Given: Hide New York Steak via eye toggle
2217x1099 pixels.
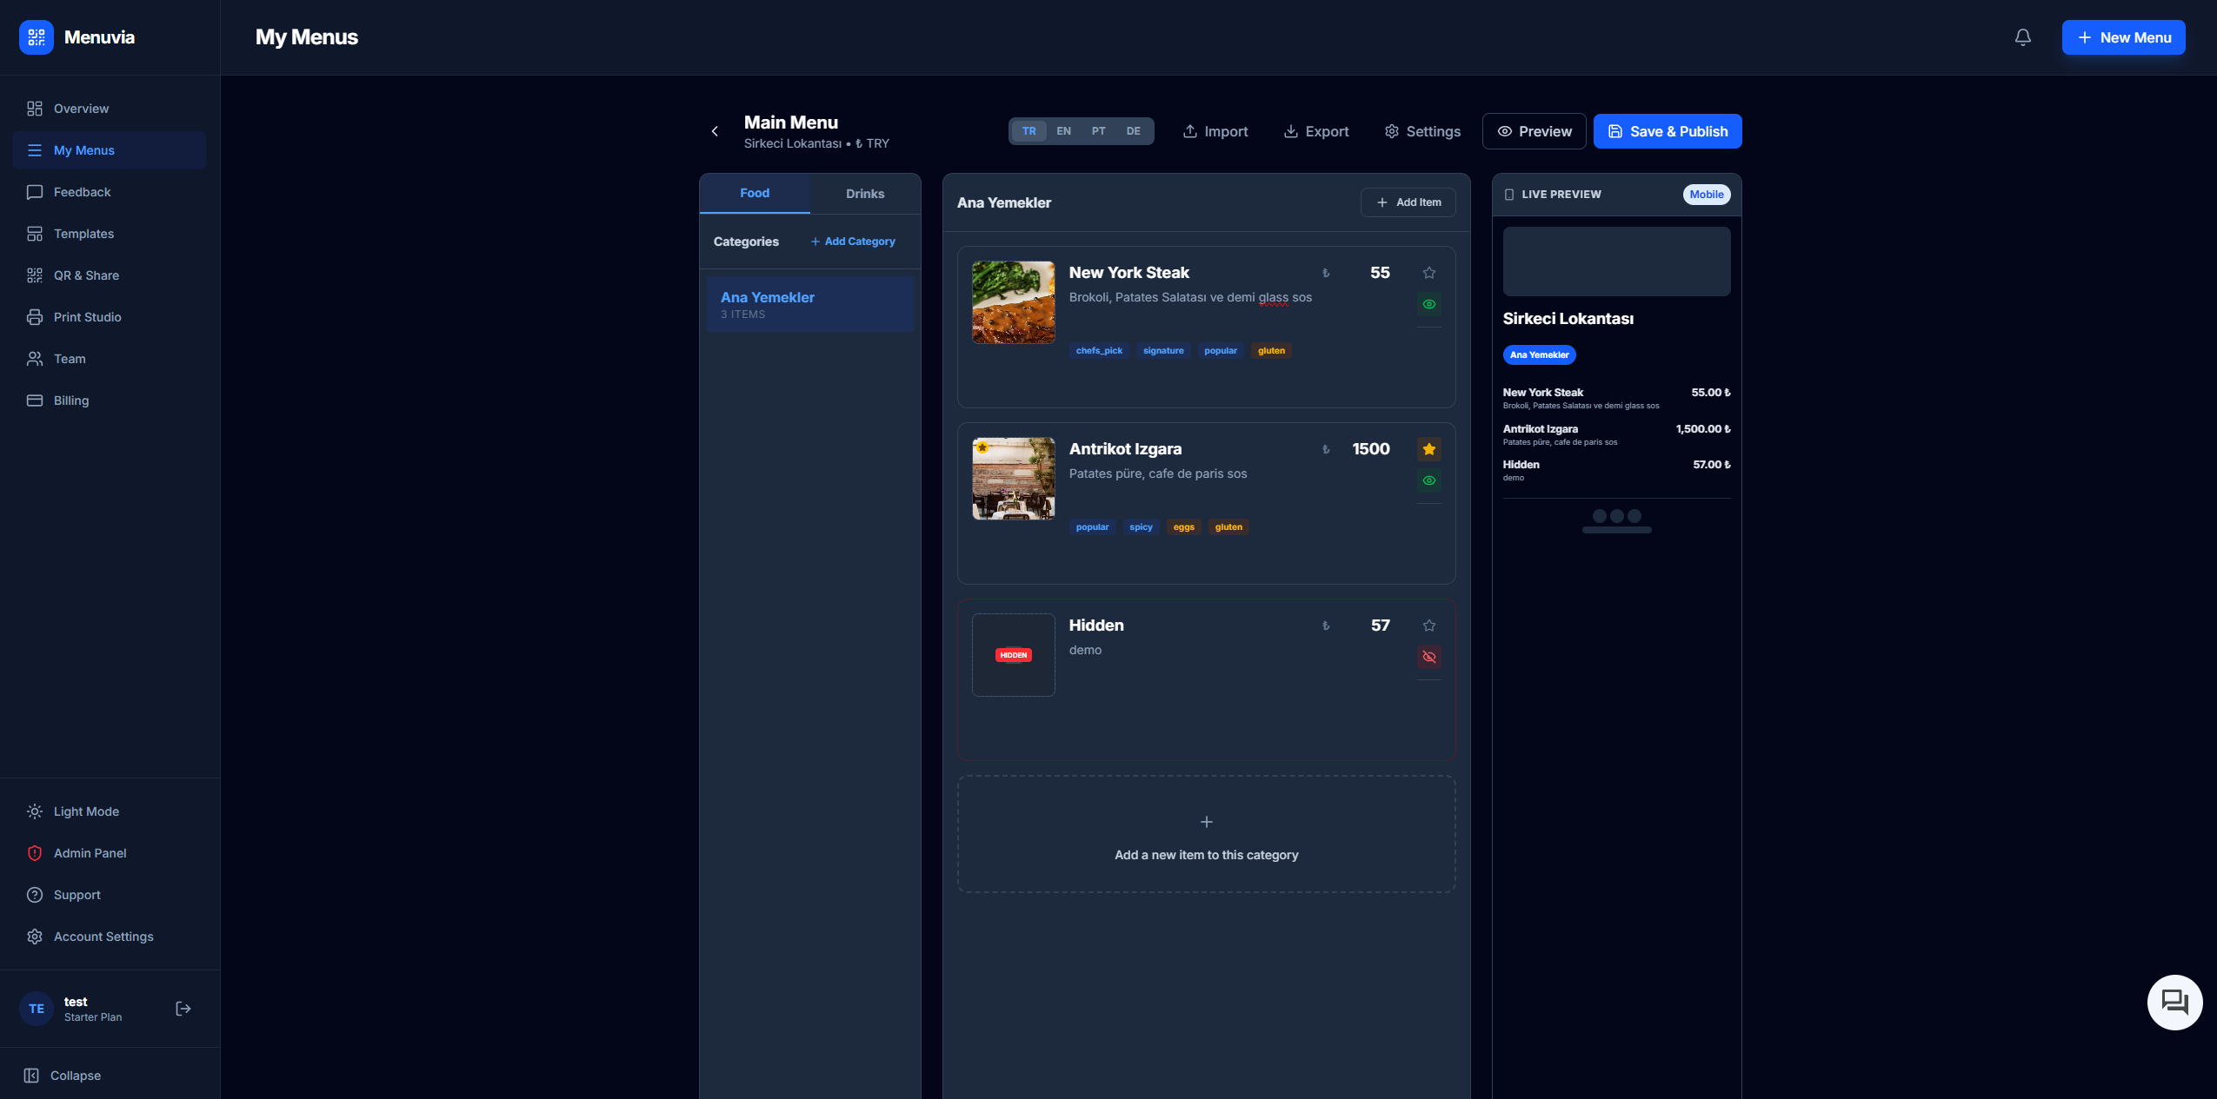Looking at the screenshot, I should [x=1428, y=304].
